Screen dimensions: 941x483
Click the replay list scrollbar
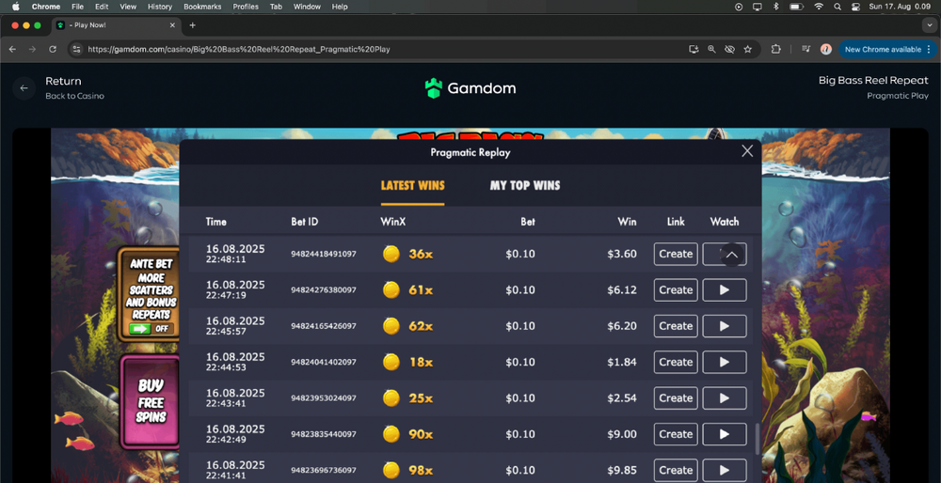click(x=756, y=437)
